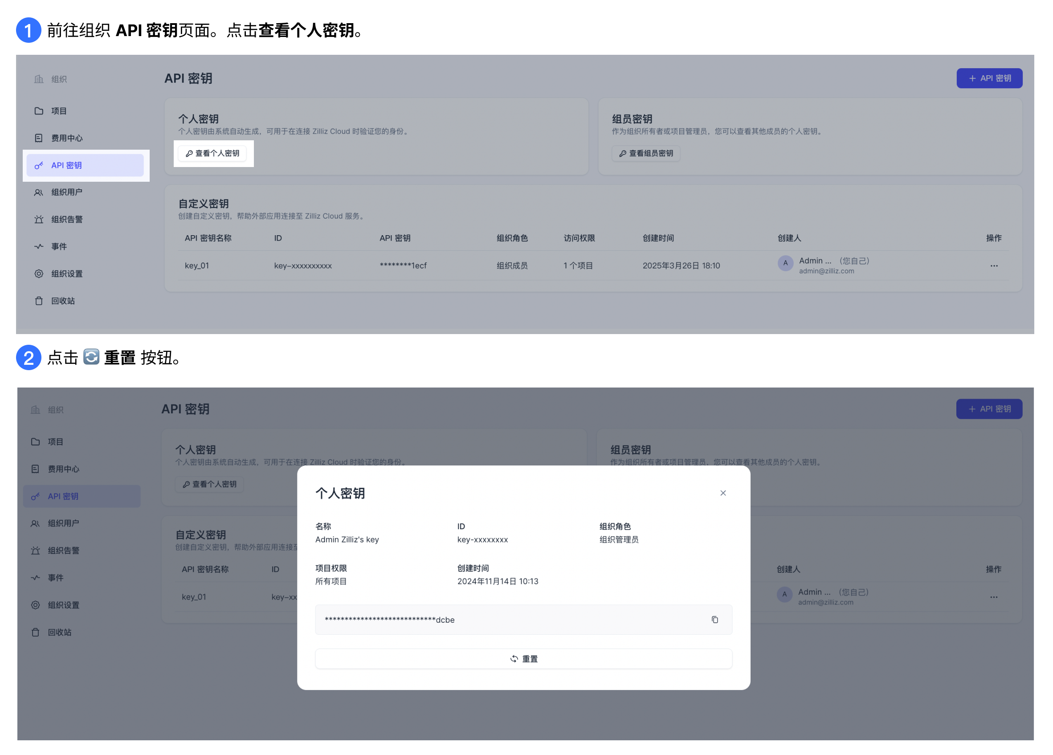Copy the masked personal key ending dcbe
The height and width of the screenshot is (755, 1053).
coord(715,620)
